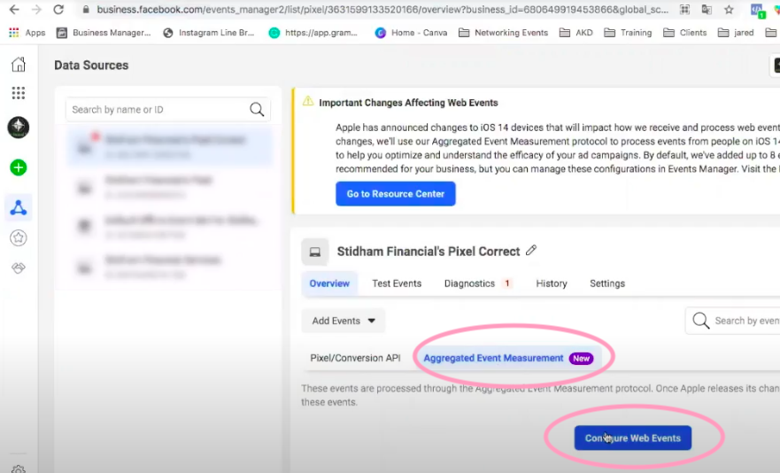Viewport: 780px width, 473px height.
Task: Select first blurred pixel in data source list
Action: (x=170, y=146)
